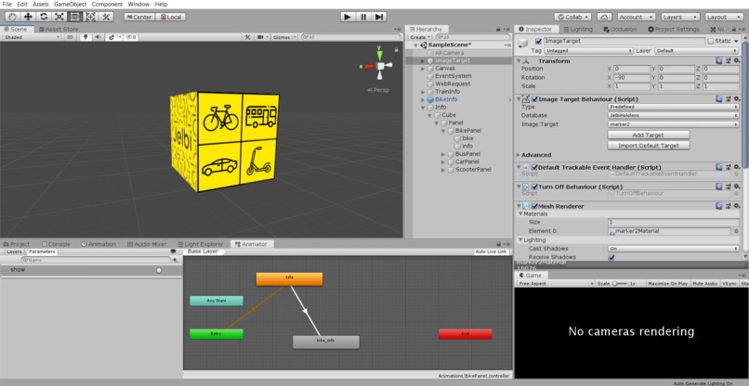Screen dimensions: 749x386
Task: Open the Cast Shadows dropdown
Action: point(674,249)
